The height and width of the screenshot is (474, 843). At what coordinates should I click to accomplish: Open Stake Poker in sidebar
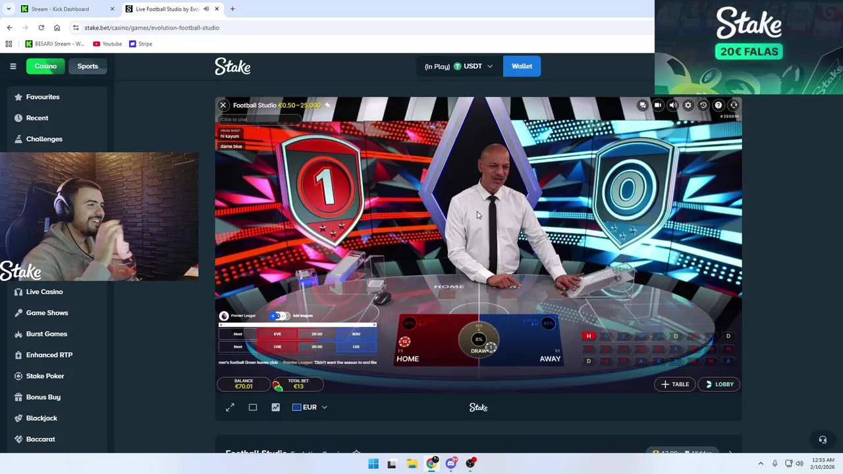tap(45, 376)
